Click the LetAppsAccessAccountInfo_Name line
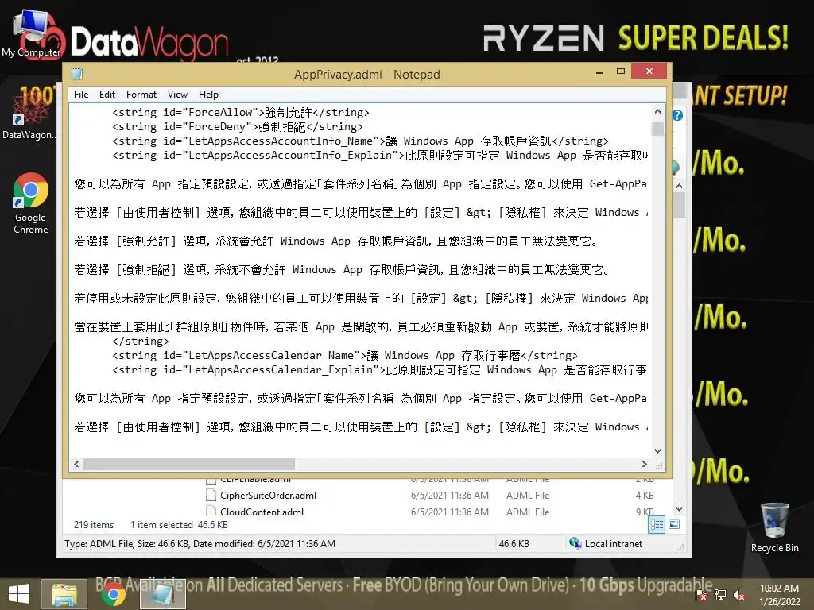The image size is (814, 610). point(360,141)
